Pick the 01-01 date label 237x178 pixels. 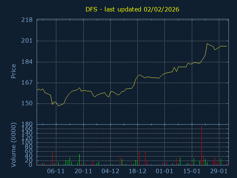(164, 171)
